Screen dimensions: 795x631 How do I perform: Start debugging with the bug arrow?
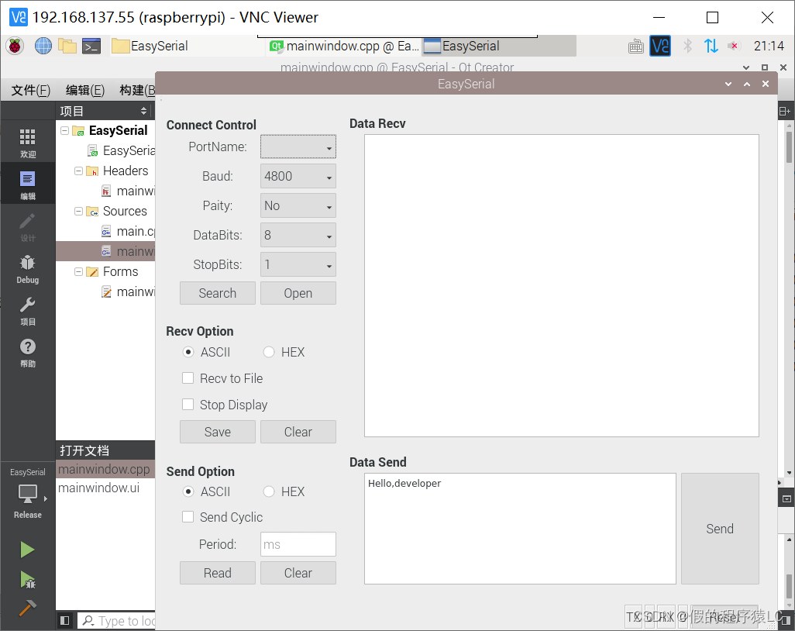[x=27, y=579]
